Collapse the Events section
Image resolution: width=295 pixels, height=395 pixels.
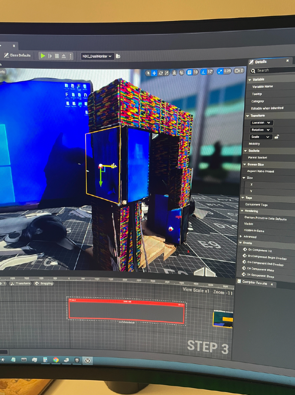(x=240, y=243)
